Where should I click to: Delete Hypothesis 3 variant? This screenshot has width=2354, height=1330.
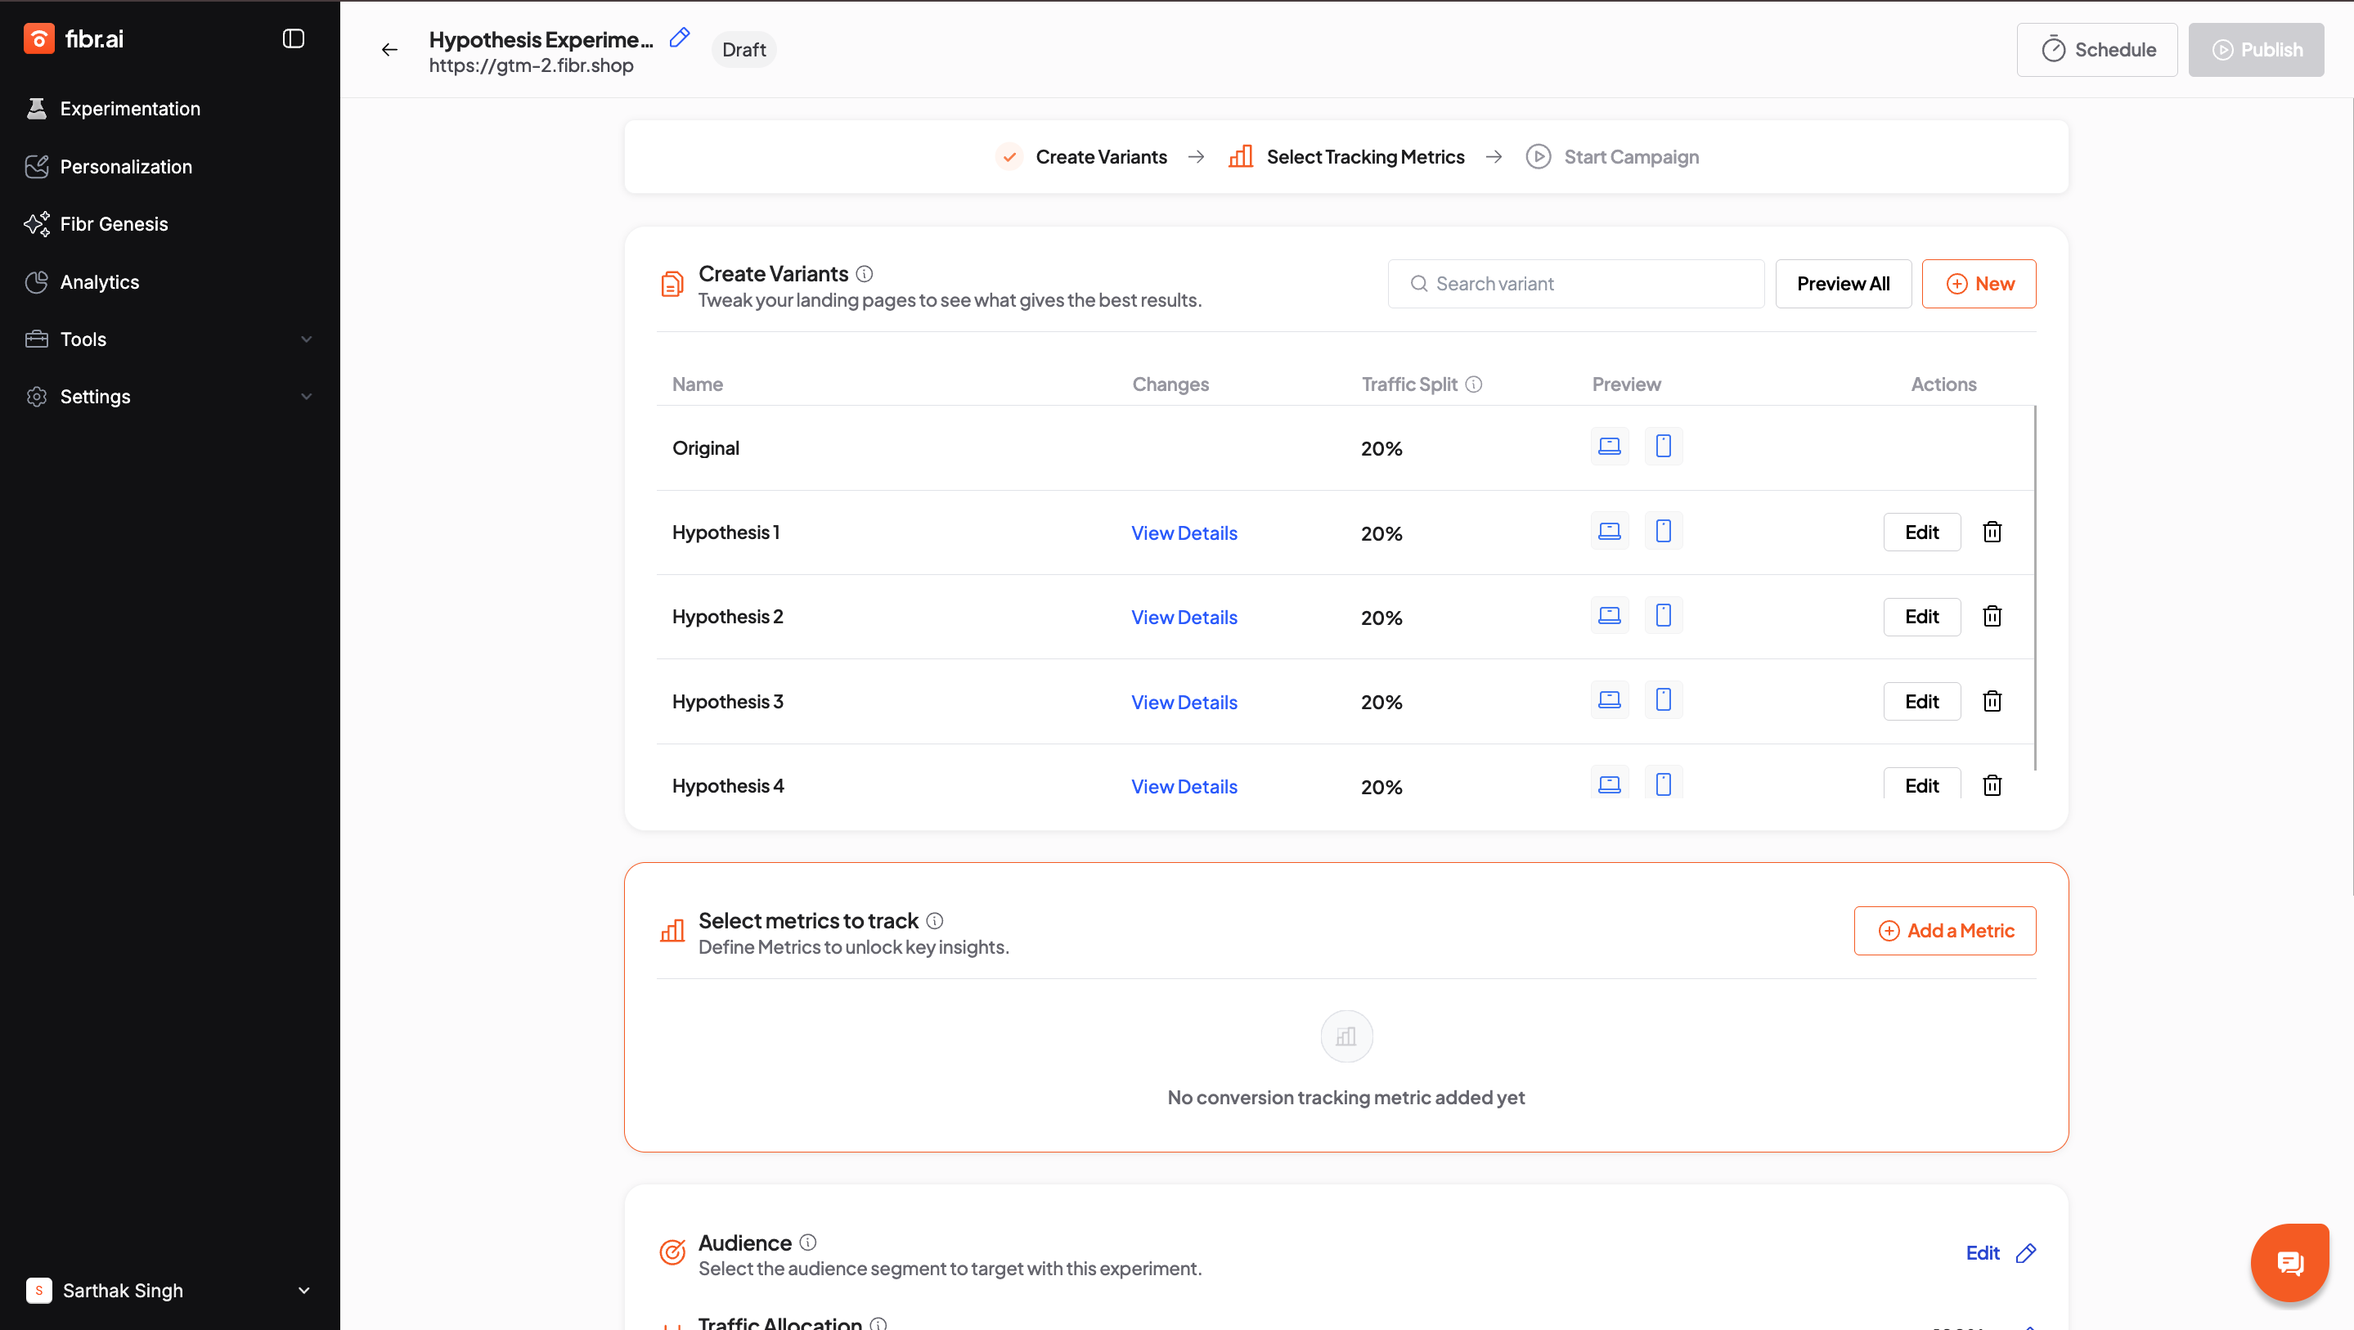[x=1992, y=701]
